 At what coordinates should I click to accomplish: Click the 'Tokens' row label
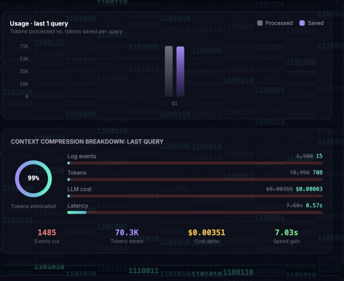coord(77,173)
